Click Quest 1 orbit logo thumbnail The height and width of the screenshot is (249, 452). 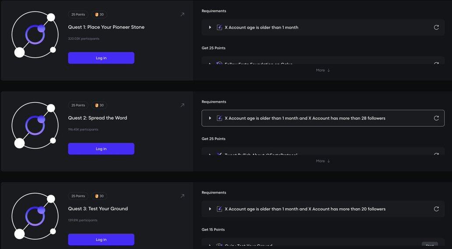[x=35, y=35]
